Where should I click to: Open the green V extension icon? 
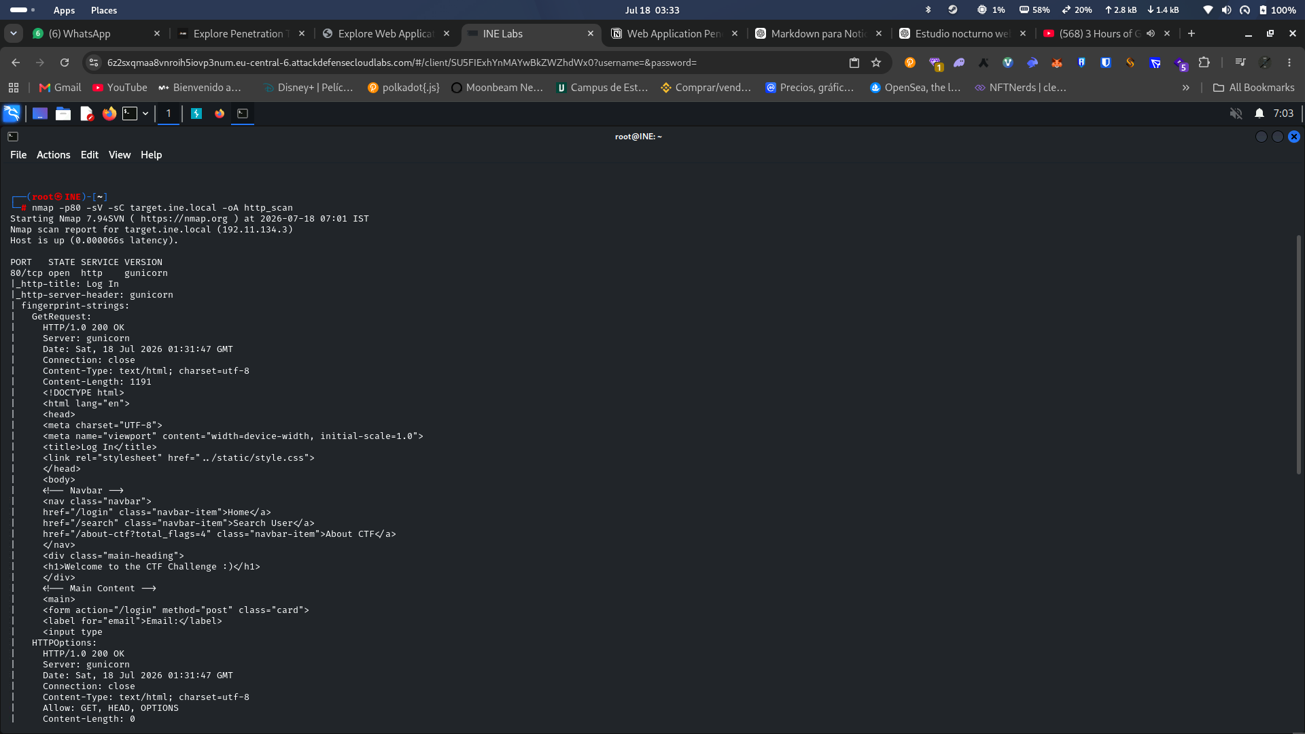coord(1008,63)
